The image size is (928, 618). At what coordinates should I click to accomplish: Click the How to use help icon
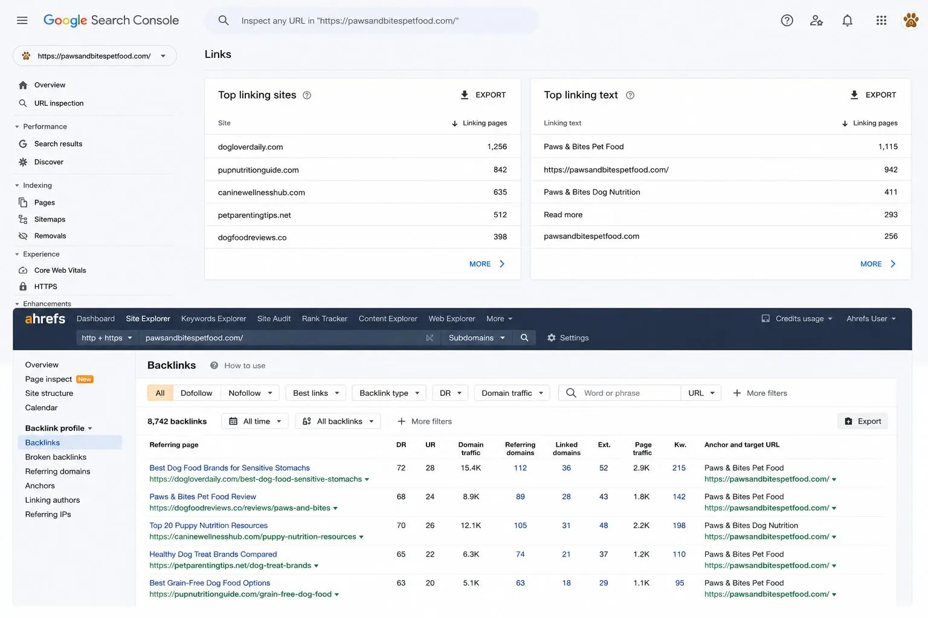pos(214,365)
